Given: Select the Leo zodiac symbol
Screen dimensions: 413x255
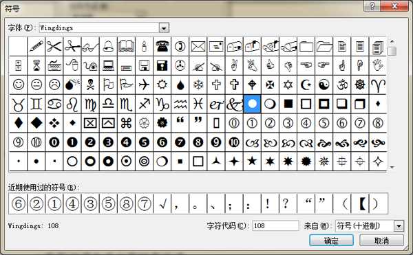Looking at the screenshot, I should point(72,104).
